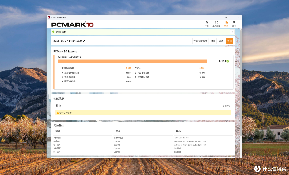Open the 监控细节 link

point(226,106)
